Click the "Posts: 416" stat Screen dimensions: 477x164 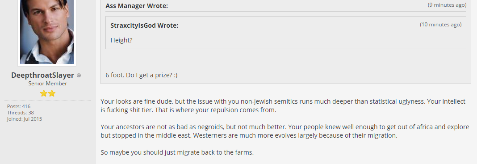tap(19, 106)
